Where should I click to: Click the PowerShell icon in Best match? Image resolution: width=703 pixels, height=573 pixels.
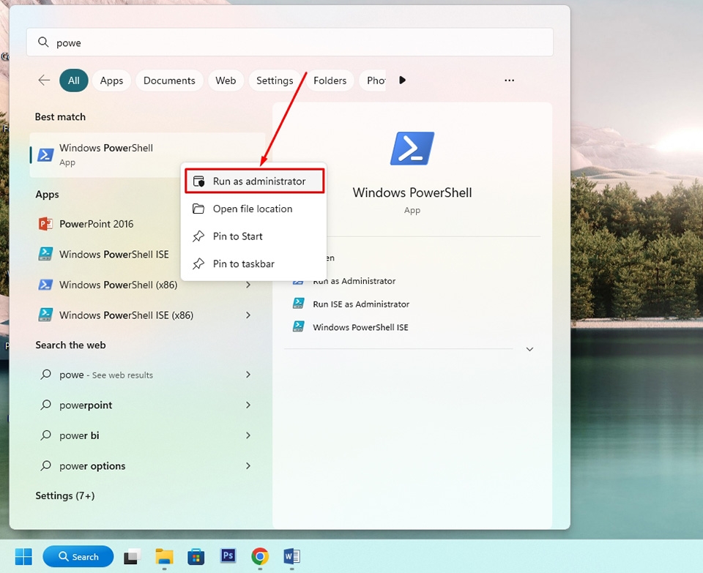[x=45, y=154]
